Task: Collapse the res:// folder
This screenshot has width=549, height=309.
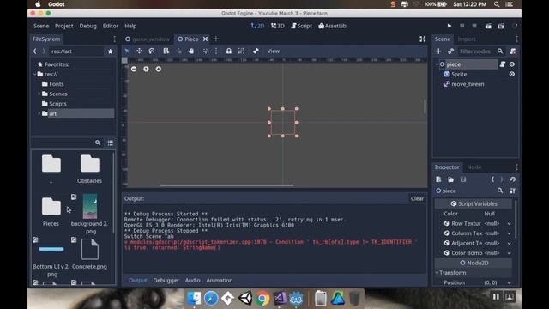Action: point(34,74)
